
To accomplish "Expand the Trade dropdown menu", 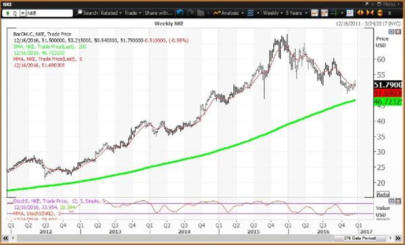I will (133, 13).
